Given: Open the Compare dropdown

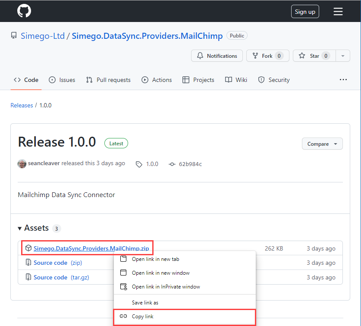Looking at the screenshot, I should (322, 144).
